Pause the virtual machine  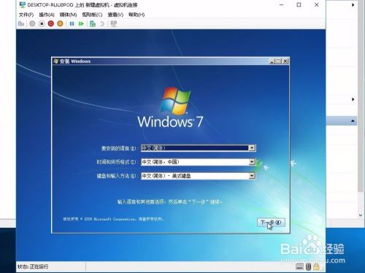pyautogui.click(x=72, y=23)
